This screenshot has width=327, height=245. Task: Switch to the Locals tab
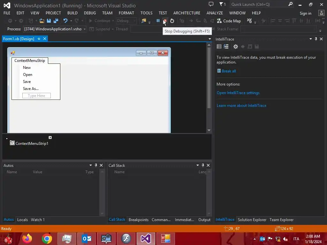click(x=23, y=219)
